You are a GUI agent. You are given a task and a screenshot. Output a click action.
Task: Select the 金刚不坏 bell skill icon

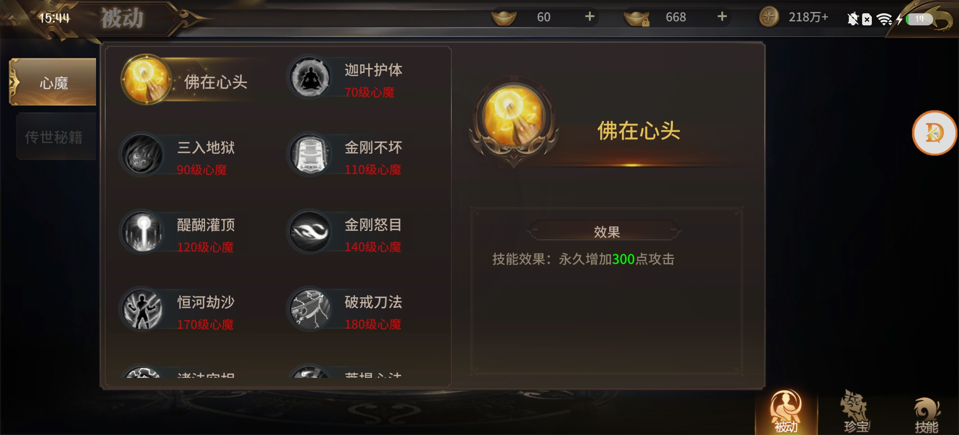(310, 155)
